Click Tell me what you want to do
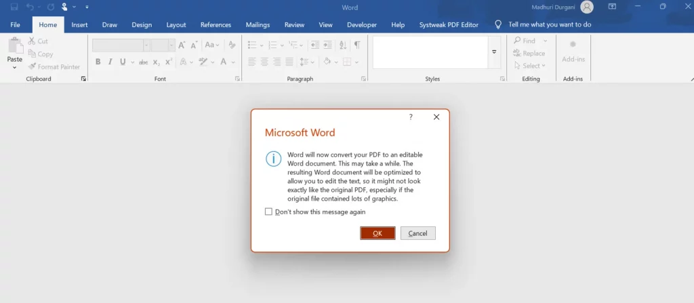 pyautogui.click(x=550, y=25)
